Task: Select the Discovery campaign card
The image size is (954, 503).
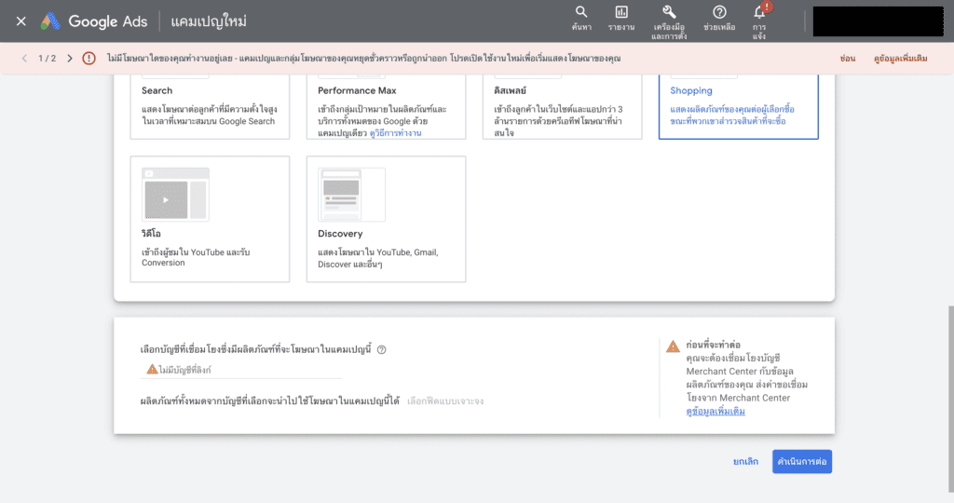Action: tap(387, 219)
